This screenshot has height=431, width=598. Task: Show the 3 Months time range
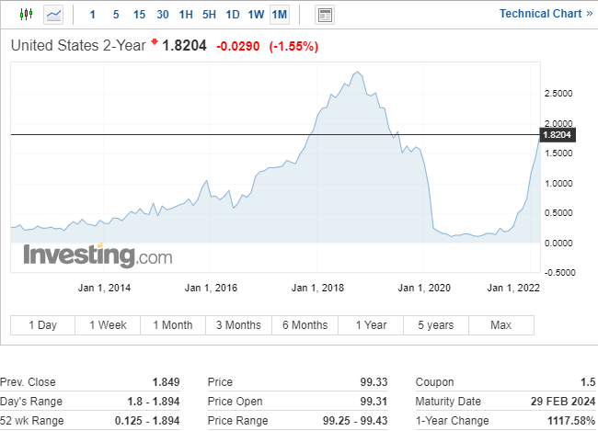tap(239, 325)
